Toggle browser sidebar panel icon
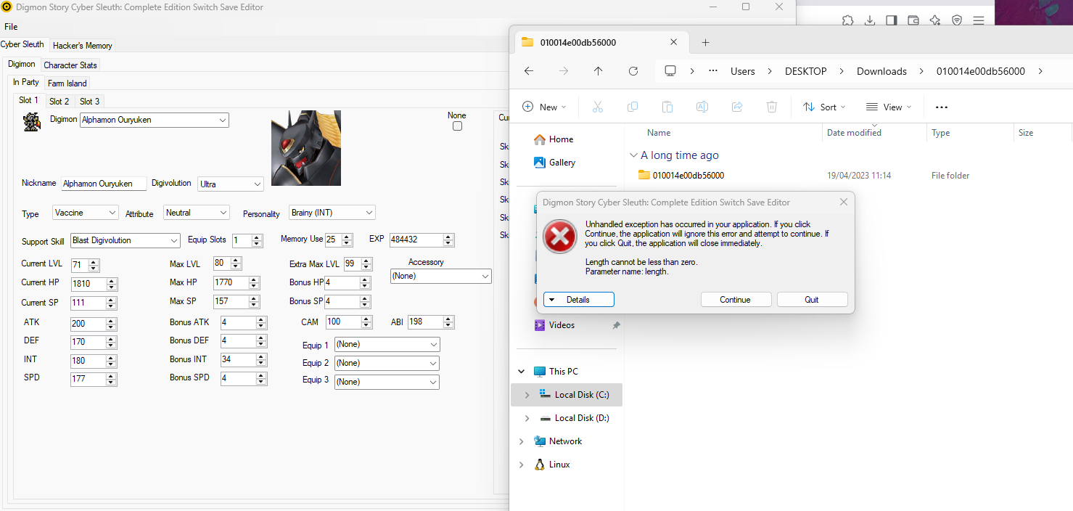This screenshot has width=1073, height=511. coord(891,20)
